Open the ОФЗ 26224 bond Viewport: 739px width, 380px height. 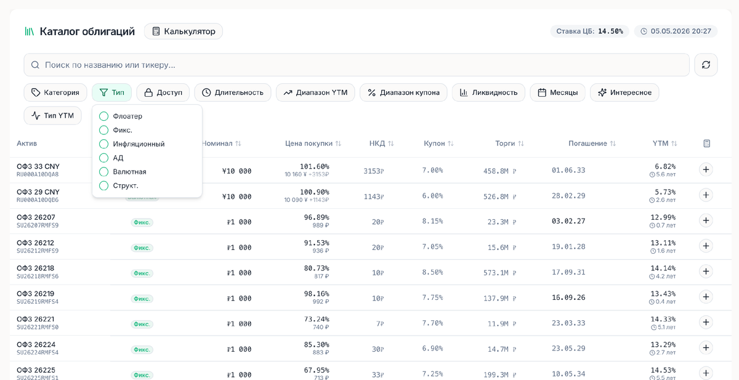[36, 345]
